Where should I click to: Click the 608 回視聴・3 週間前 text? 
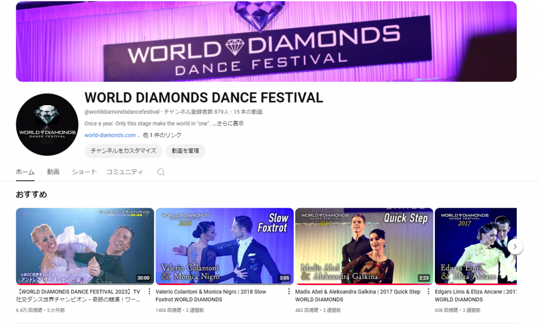click(x=457, y=310)
